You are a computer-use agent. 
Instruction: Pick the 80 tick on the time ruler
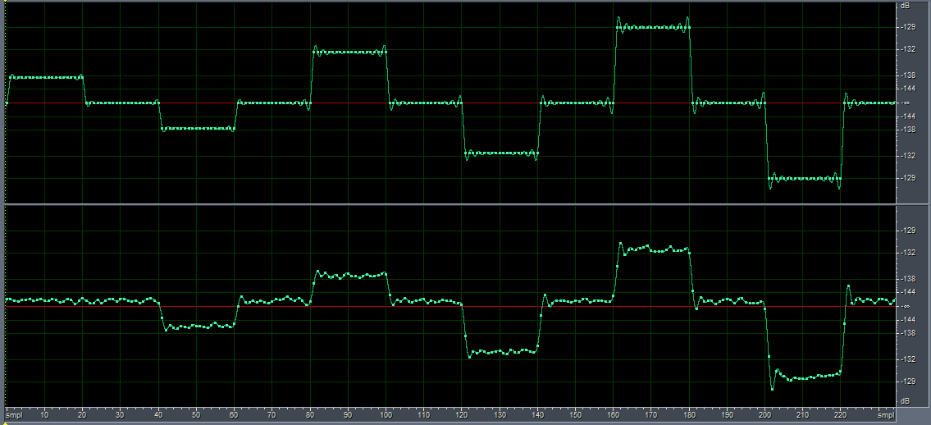(310, 415)
